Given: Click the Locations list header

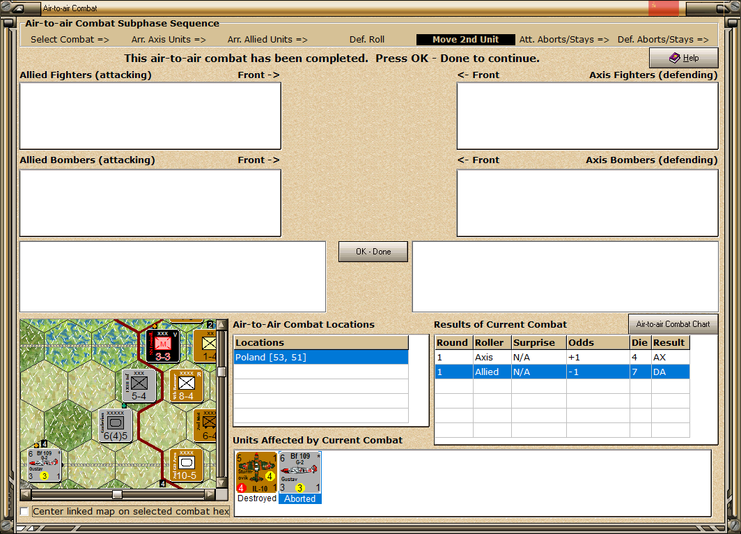Looking at the screenshot, I should 321,342.
